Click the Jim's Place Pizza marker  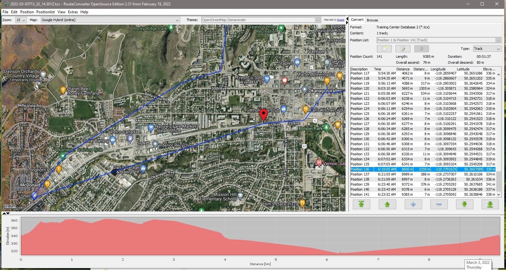(x=302, y=203)
